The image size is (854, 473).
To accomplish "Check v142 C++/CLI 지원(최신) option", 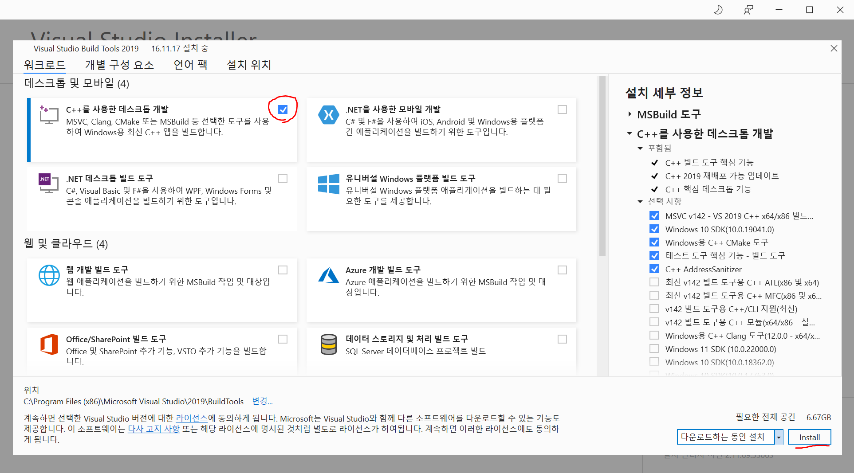I will (x=654, y=309).
